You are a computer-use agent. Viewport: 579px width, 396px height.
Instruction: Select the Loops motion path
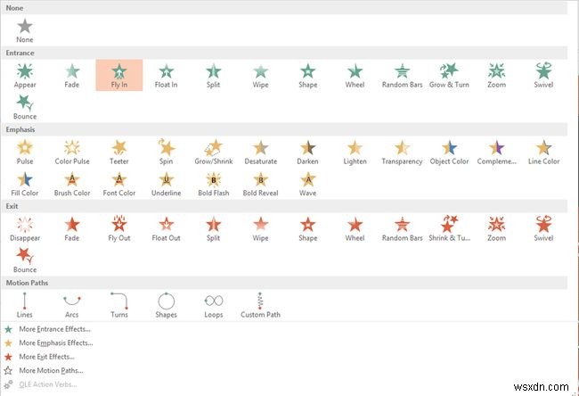214,305
